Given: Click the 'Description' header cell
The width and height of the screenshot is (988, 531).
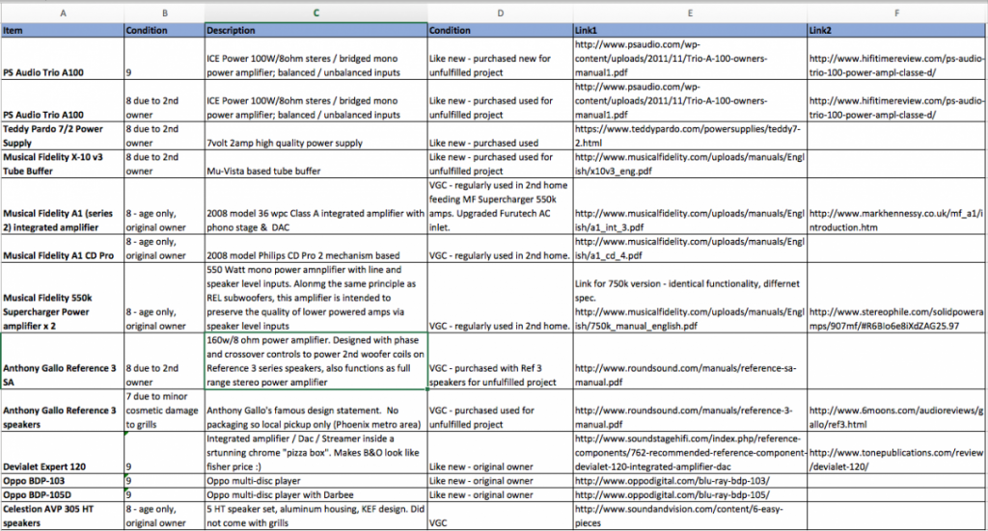Looking at the screenshot, I should pos(316,30).
